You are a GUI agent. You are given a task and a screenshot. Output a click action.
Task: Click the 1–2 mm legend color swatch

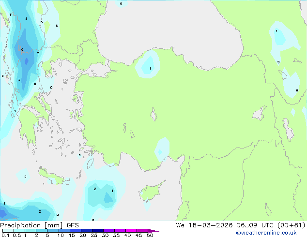pyautogui.click(x=31, y=231)
